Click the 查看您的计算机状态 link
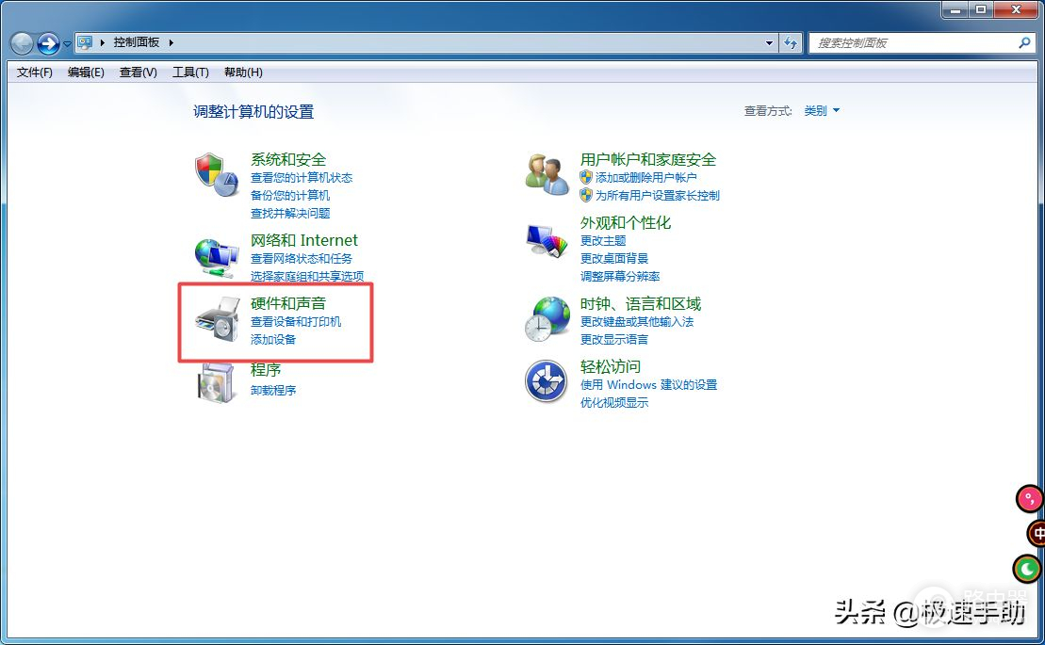This screenshot has width=1045, height=645. [x=302, y=178]
